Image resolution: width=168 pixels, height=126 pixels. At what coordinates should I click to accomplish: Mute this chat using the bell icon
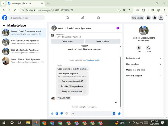point(139,48)
